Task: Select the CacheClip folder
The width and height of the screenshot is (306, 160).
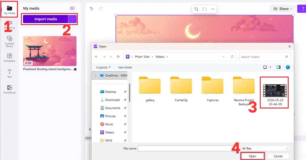Action: click(x=181, y=89)
